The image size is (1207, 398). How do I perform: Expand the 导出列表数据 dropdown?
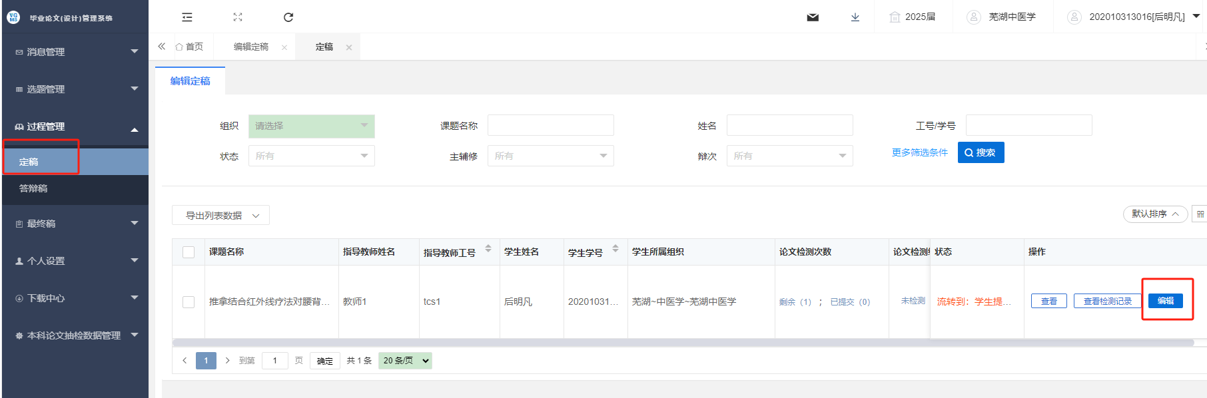tap(220, 216)
